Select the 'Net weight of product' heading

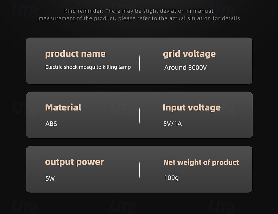(201, 162)
